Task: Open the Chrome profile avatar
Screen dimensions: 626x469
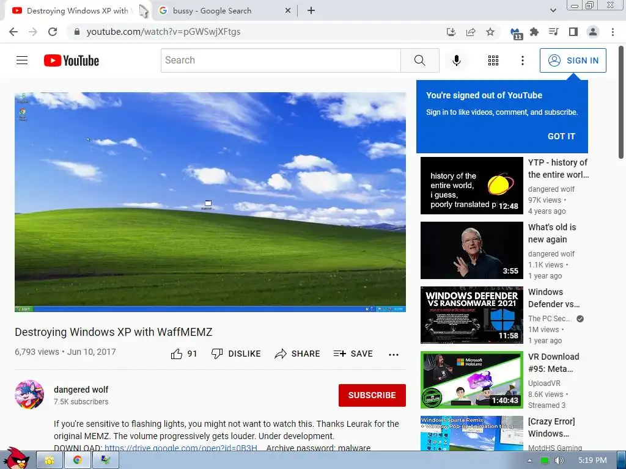Action: click(593, 32)
